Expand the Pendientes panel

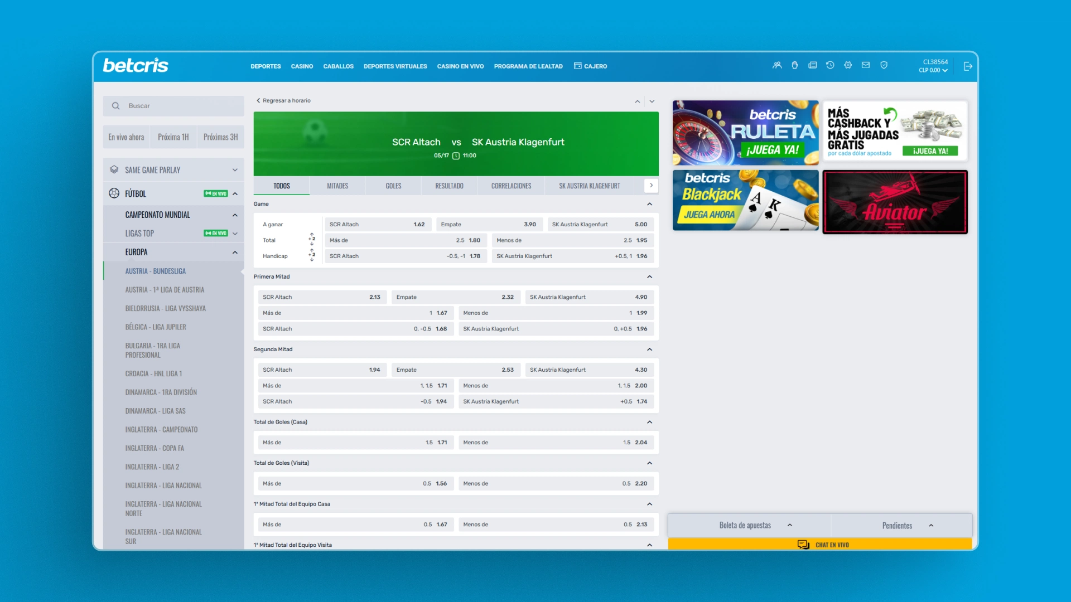coord(901,525)
